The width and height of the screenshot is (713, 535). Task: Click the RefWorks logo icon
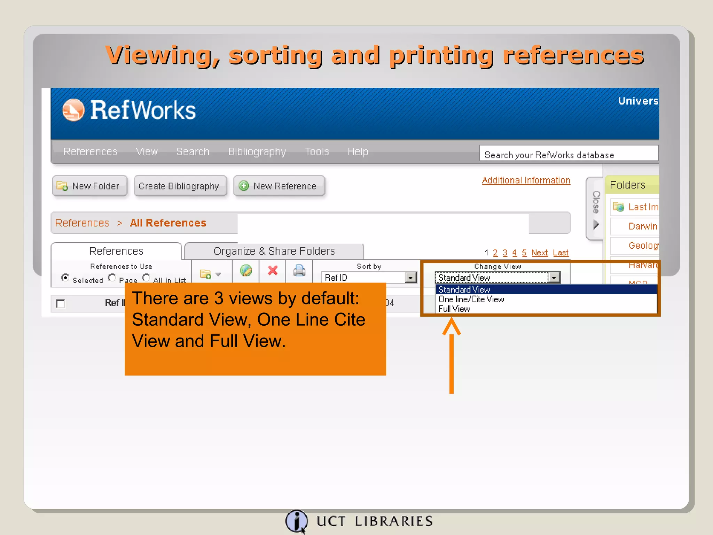pyautogui.click(x=73, y=110)
